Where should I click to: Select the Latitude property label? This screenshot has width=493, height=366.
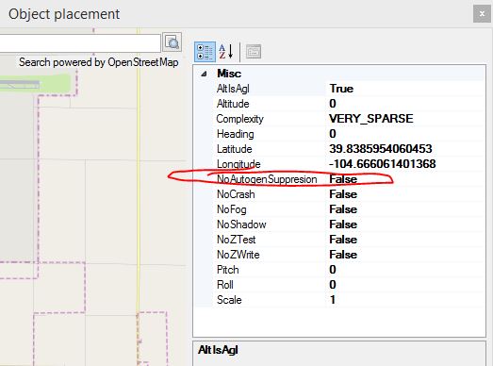(x=234, y=149)
